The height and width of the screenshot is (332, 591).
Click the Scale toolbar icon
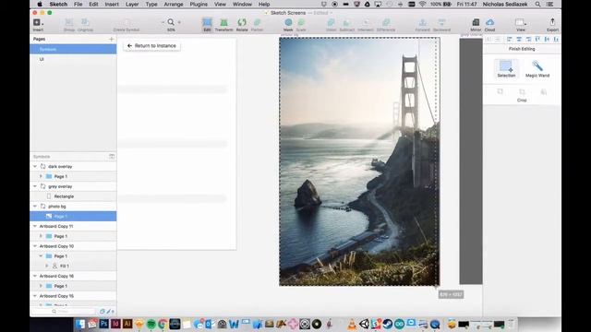(x=301, y=25)
